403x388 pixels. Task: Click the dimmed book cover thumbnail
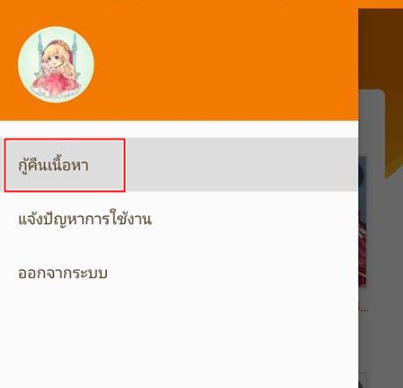click(363, 222)
